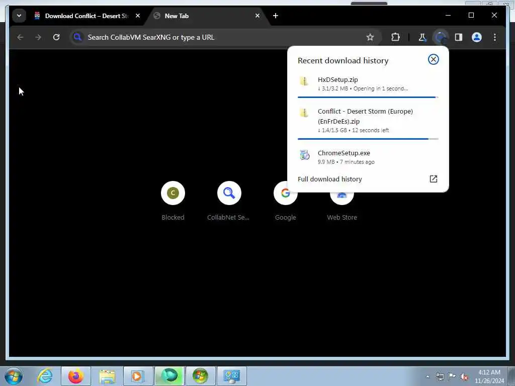Screen dimensions: 515x386
Task: Reload the current page
Action: click(56, 37)
